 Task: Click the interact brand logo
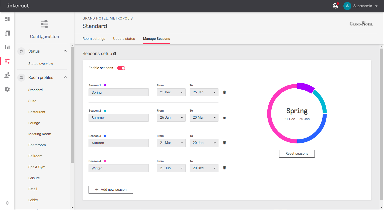click(x=18, y=6)
